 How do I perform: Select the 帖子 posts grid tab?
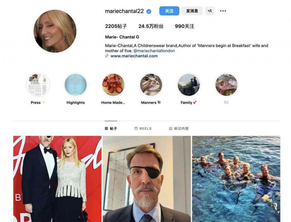111,129
